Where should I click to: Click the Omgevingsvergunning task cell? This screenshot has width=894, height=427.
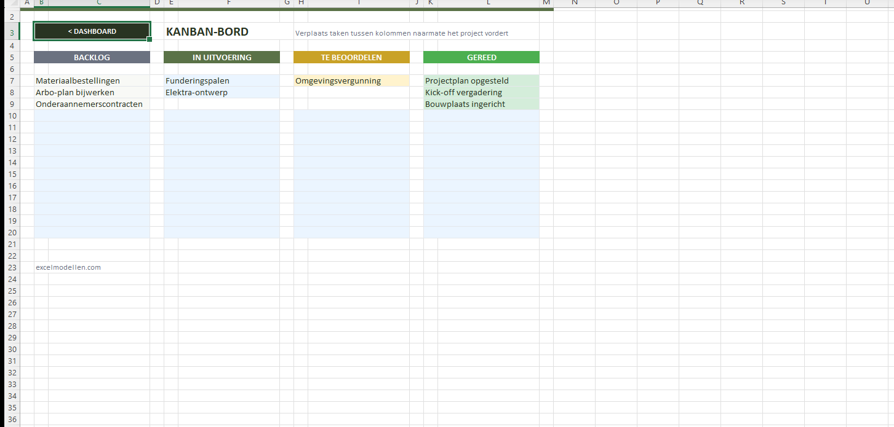338,80
